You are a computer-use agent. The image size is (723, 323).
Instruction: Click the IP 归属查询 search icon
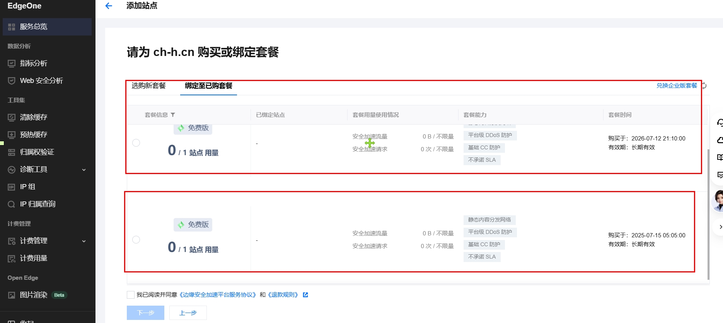[x=12, y=204]
